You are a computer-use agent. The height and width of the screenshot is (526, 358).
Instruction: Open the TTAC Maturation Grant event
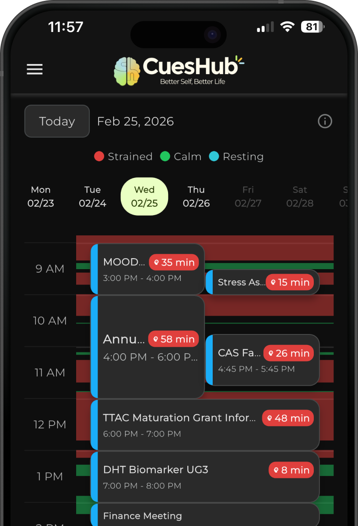179,425
